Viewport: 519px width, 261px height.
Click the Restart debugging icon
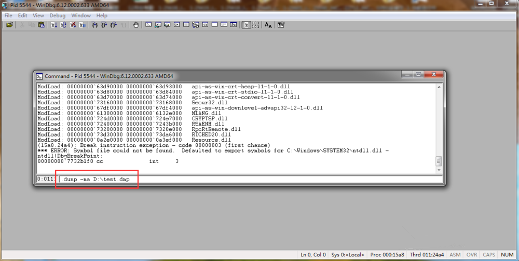pos(63,25)
